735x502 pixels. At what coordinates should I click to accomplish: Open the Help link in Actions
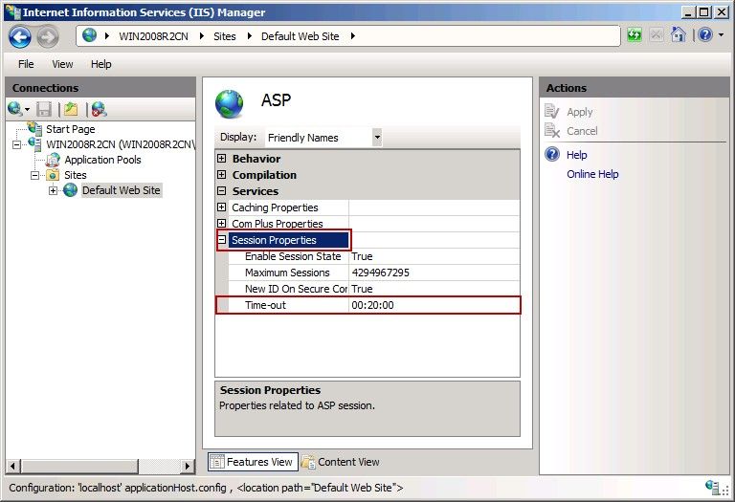[576, 155]
